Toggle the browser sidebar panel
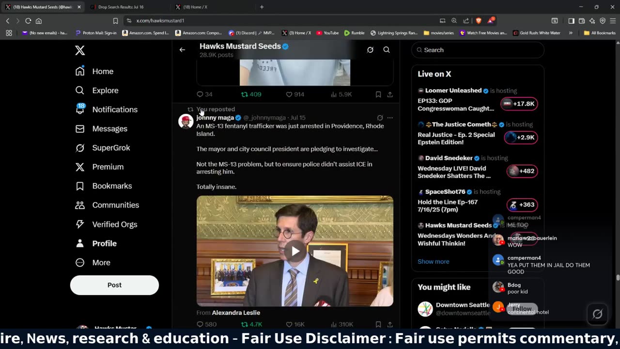 click(x=571, y=21)
